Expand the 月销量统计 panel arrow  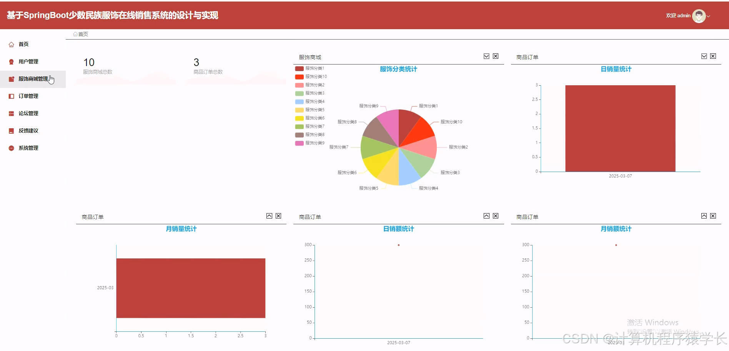(x=269, y=216)
